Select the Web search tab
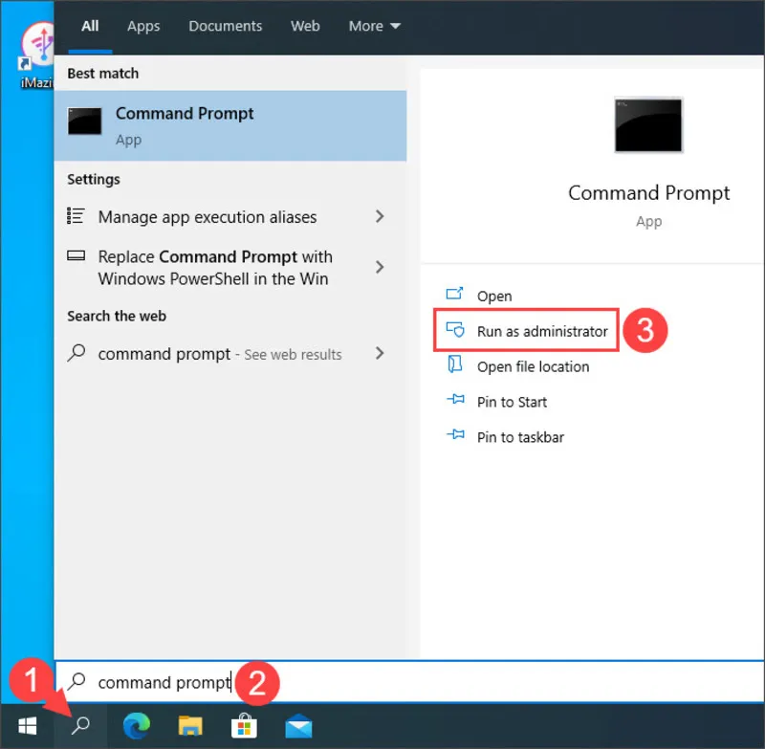Screen dimensions: 765x749 305,26
